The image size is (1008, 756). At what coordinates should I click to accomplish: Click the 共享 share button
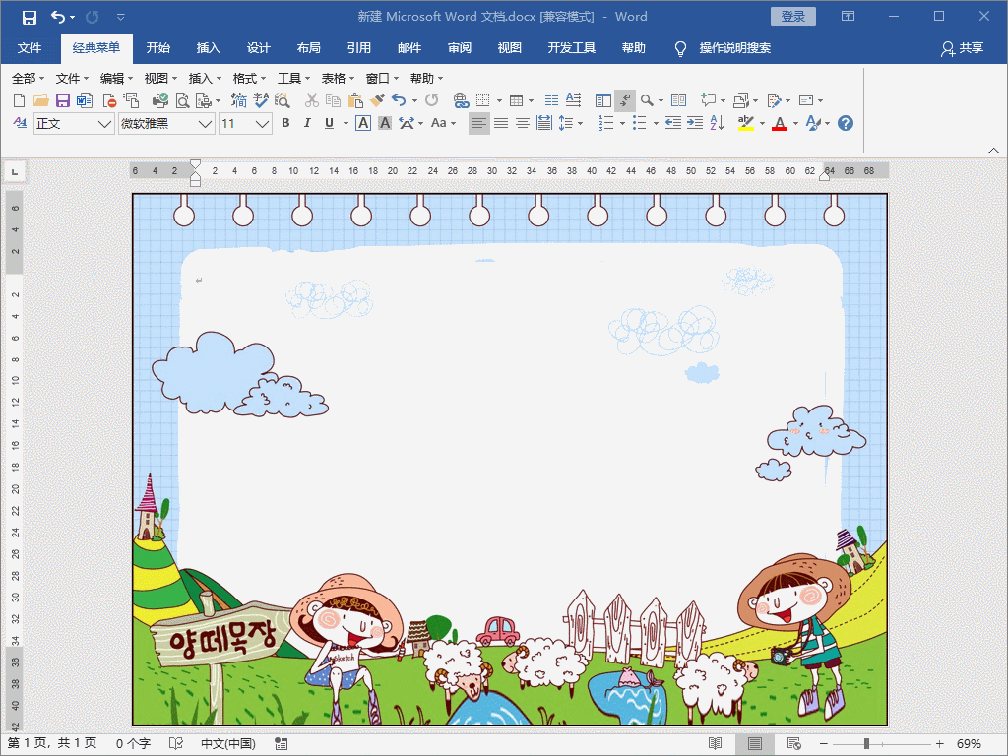(963, 48)
